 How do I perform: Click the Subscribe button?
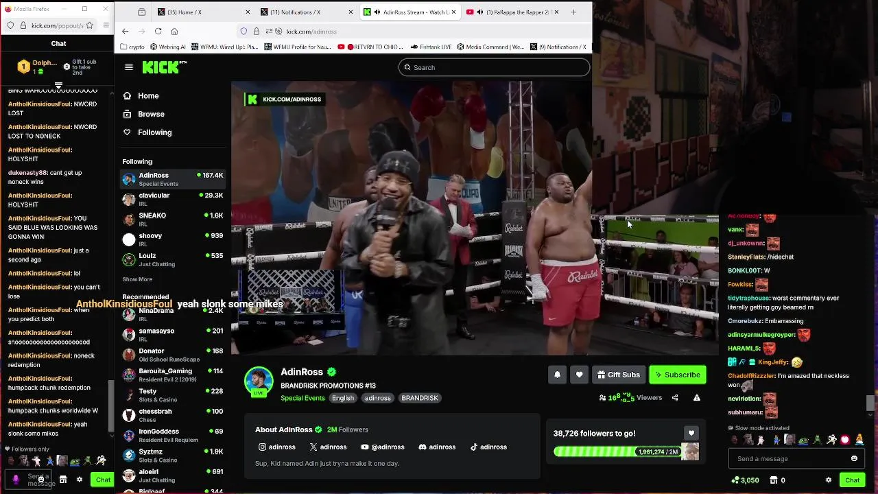678,375
